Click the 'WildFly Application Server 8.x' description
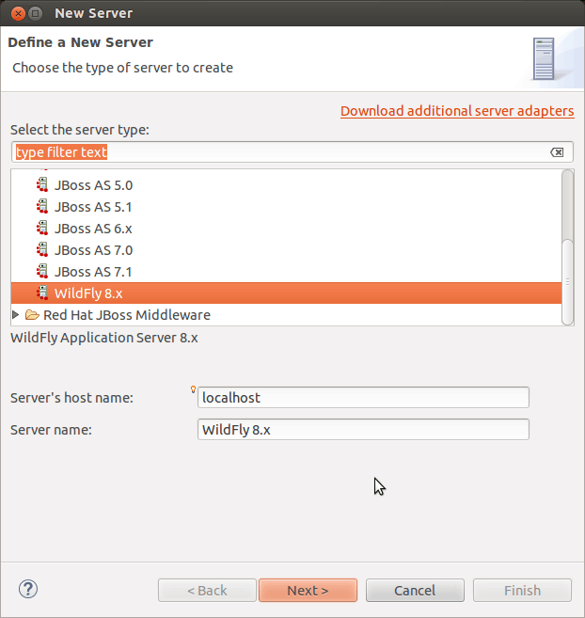Image resolution: width=585 pixels, height=618 pixels. pyautogui.click(x=104, y=338)
